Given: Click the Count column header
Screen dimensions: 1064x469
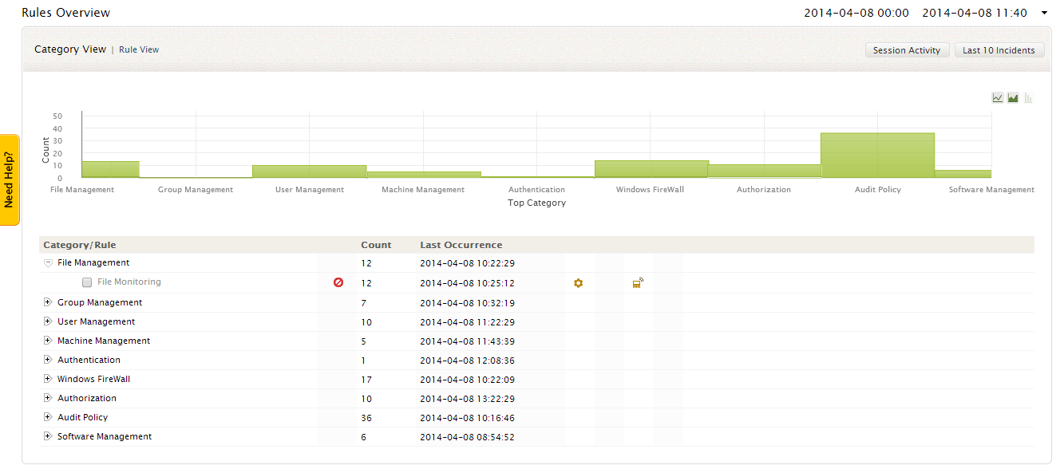Looking at the screenshot, I should coord(376,245).
